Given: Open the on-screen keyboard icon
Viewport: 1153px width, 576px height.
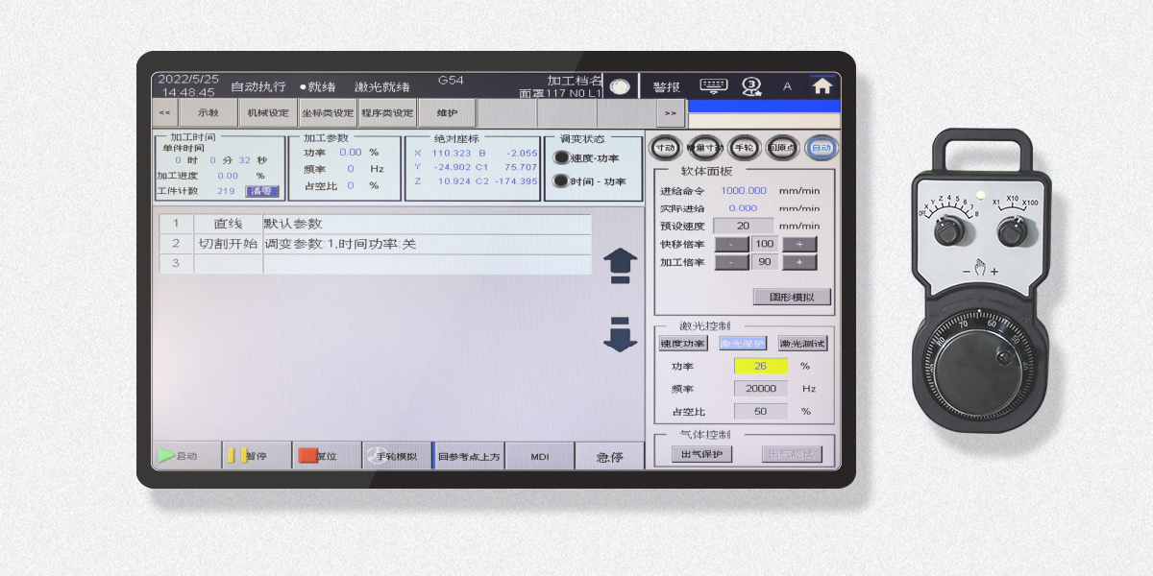Looking at the screenshot, I should [x=714, y=85].
